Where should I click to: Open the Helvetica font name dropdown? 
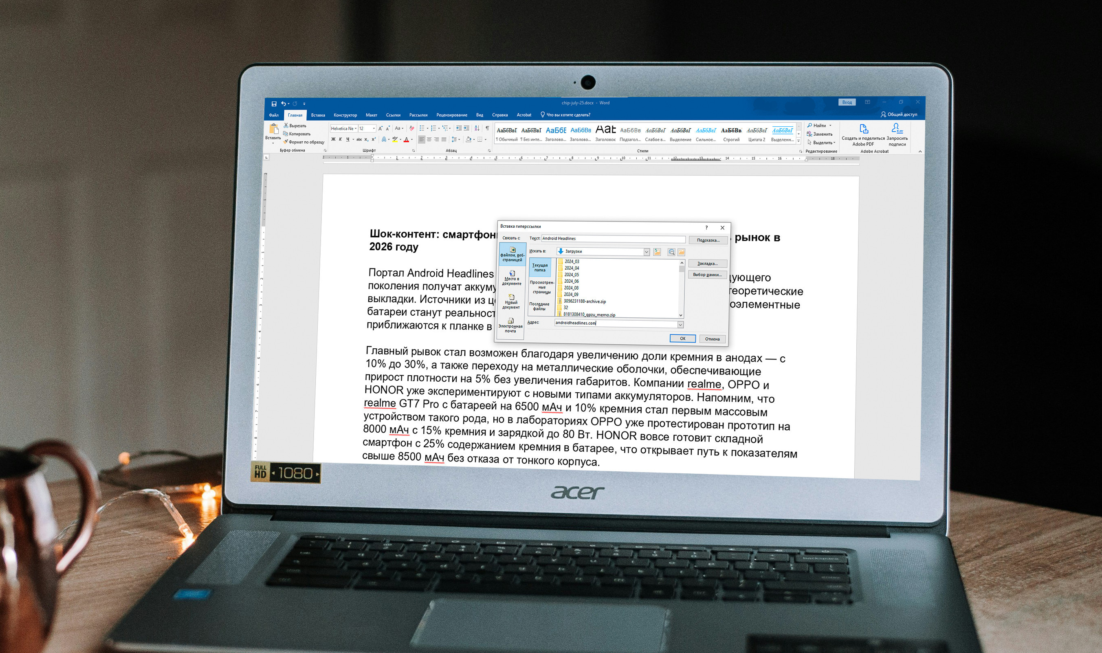pos(356,128)
